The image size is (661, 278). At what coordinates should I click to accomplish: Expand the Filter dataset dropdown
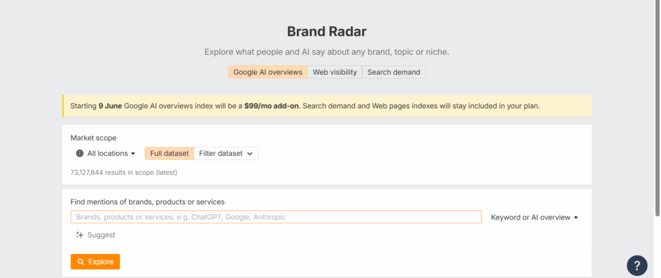coord(226,154)
